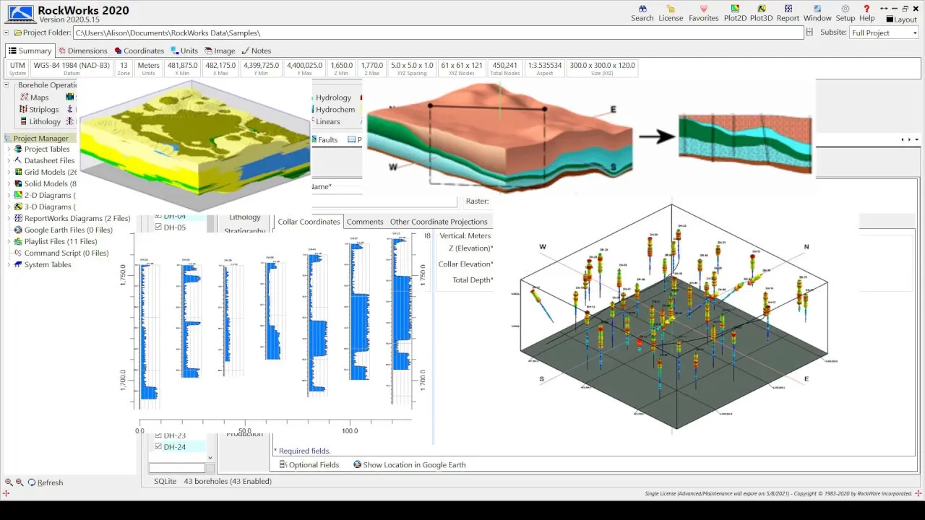Click the borehole filter text field
Viewport: 925px width, 520px height.
click(177, 468)
